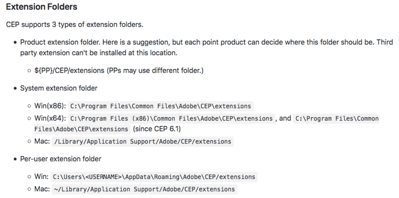The height and width of the screenshot is (198, 399).
Task: Click 'party extension can't be installed' text
Action: pyautogui.click(x=99, y=53)
